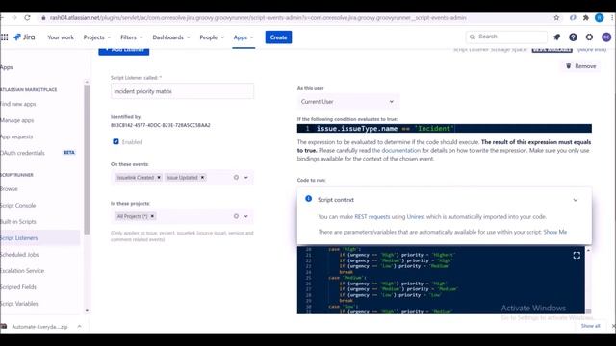Click the forward navigation arrow
616x346 pixels.
tap(14, 18)
